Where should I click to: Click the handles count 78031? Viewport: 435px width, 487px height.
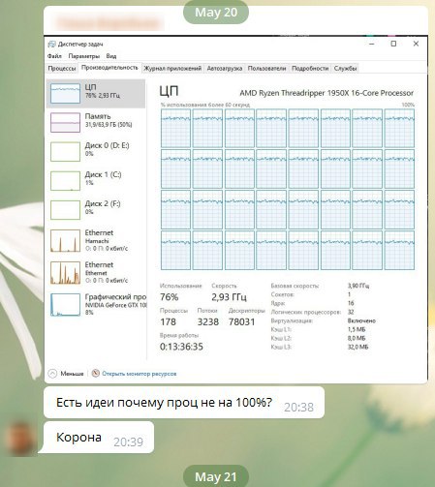click(241, 321)
